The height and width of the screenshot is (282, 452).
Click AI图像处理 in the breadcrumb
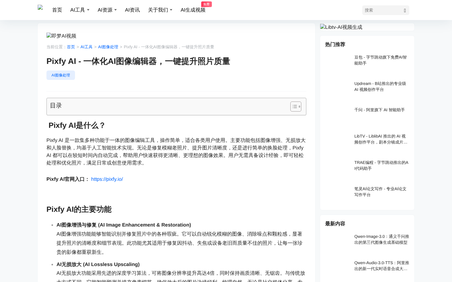click(108, 47)
